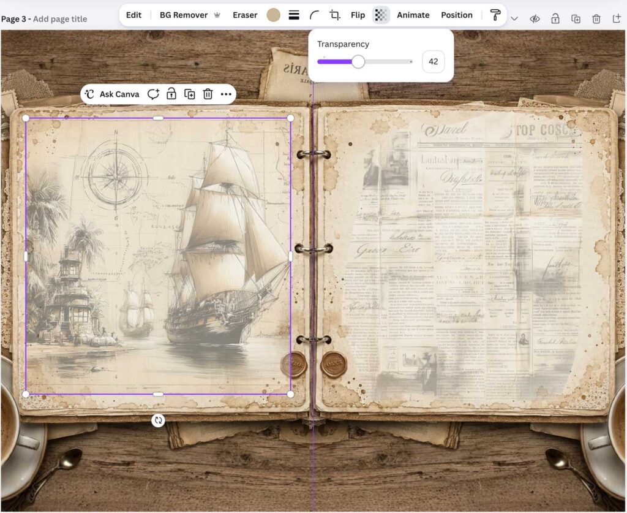Open the Edit image option

133,15
